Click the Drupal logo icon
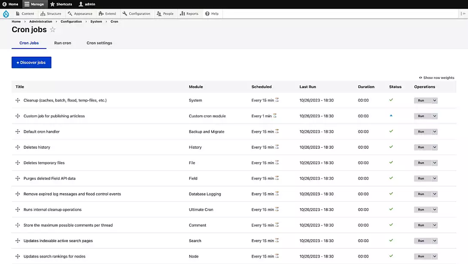The image size is (468, 264). (6, 14)
